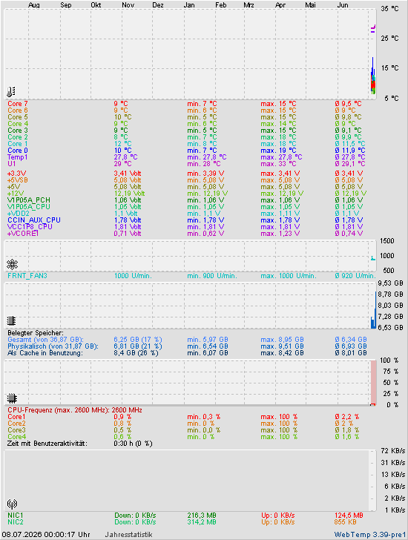The width and height of the screenshot is (408, 540).
Task: Click the Belegter Speicher heading
Action: 36,333
